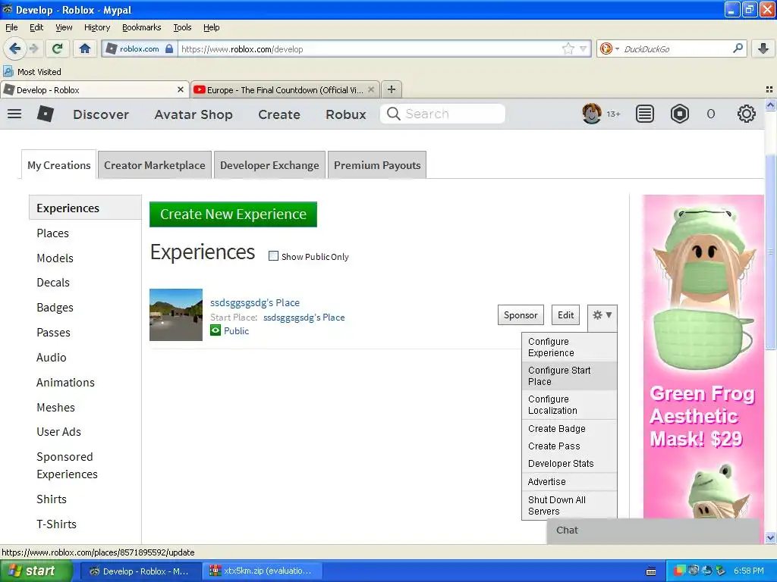Select User Ads in the left sidebar
This screenshot has height=582, width=777.
coord(58,431)
